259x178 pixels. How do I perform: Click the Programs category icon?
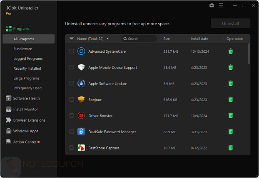9,29
